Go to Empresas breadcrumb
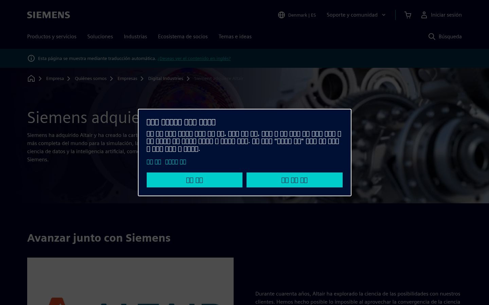The image size is (489, 305). 127,79
